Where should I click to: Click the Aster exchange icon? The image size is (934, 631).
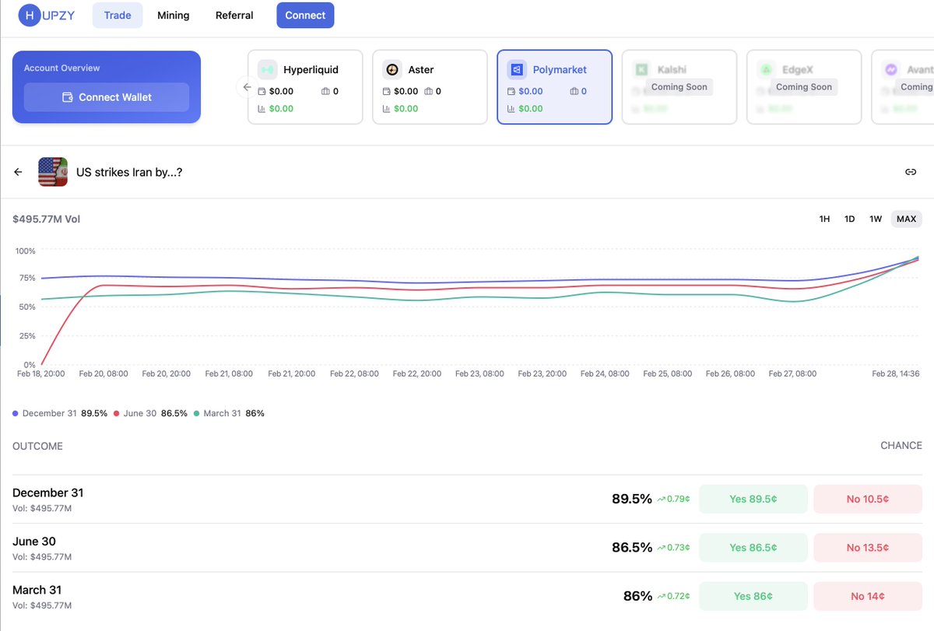[x=392, y=70]
